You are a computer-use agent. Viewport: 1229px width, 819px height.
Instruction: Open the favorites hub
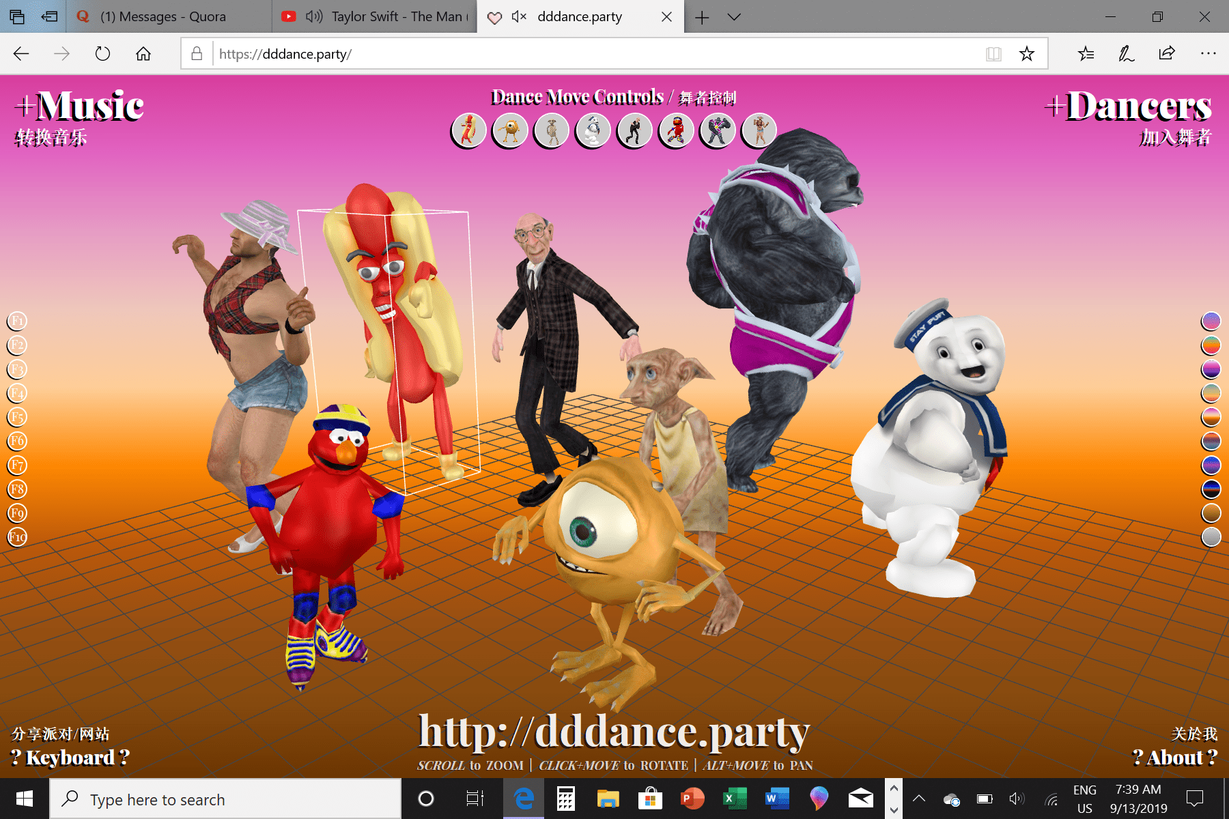coord(1086,54)
